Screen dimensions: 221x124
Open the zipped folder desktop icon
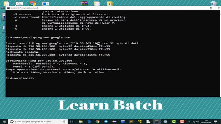click(110, 3)
